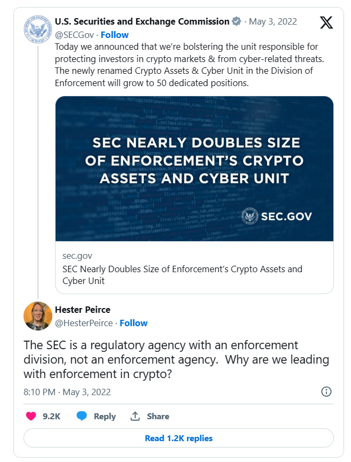Viewport: 351px width, 462px height.
Task: Open the 8:10 PM May 3, 2022 timestamp
Action: click(67, 392)
